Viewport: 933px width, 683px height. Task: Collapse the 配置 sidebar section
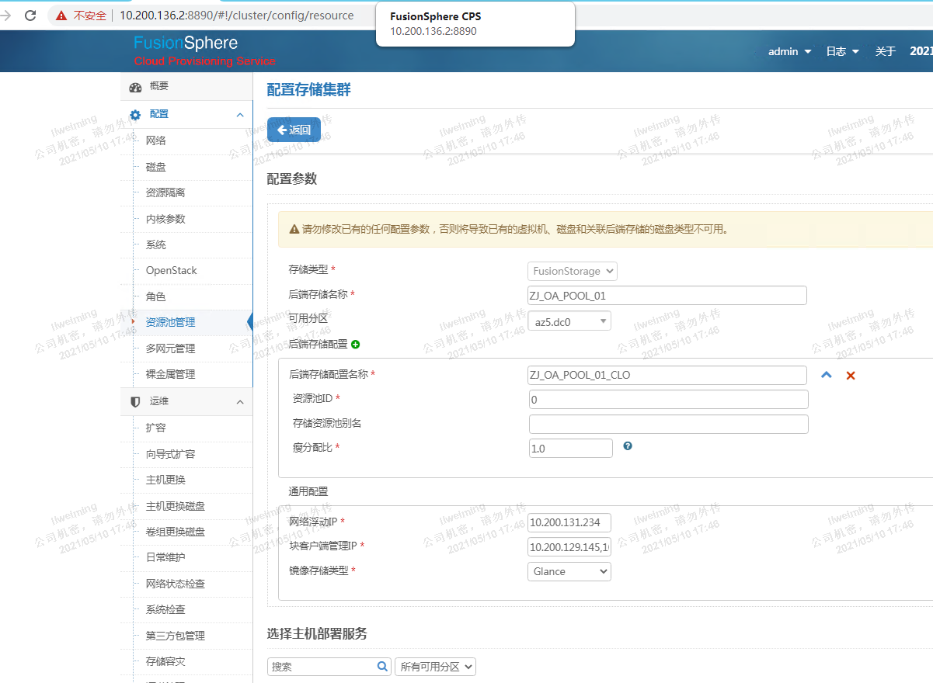pyautogui.click(x=240, y=115)
